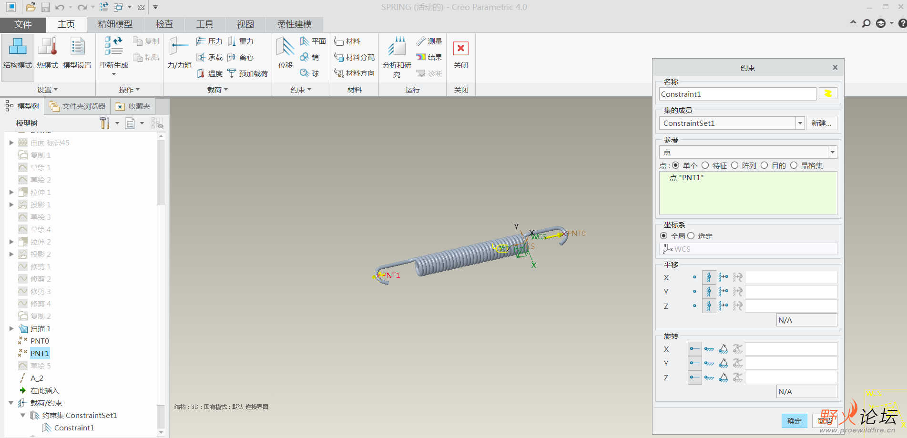Viewport: 907px width, 438px height.
Task: Select the 阵列 pattern radio button
Action: 734,165
